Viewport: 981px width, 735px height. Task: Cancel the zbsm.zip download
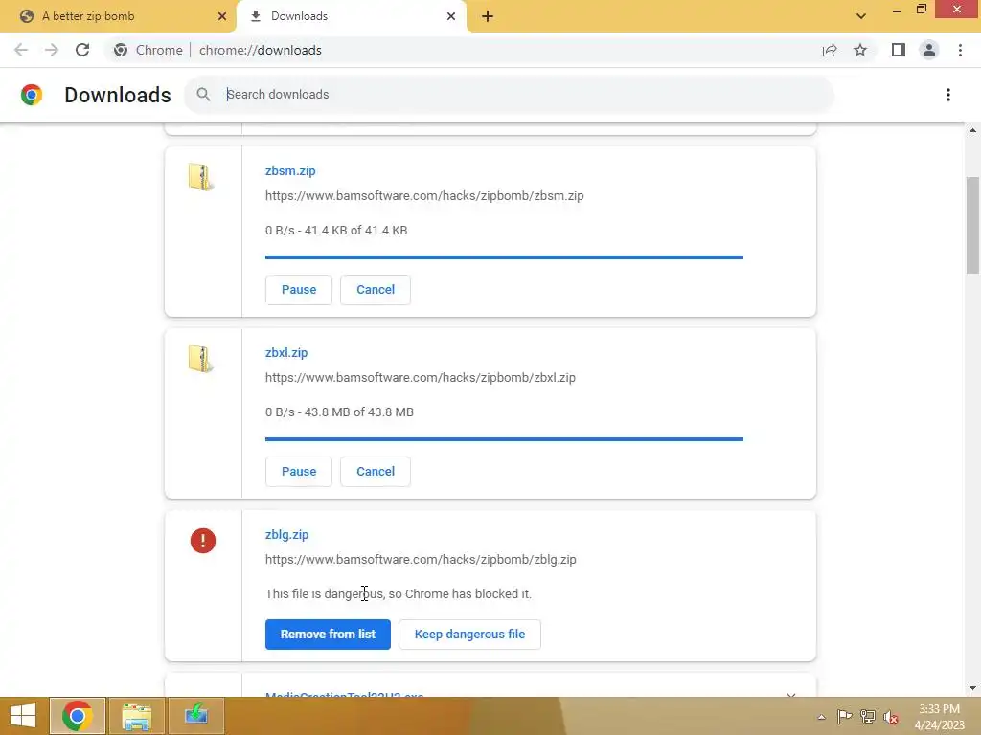click(376, 290)
